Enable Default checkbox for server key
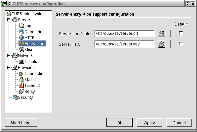The image size is (197, 132). [181, 44]
